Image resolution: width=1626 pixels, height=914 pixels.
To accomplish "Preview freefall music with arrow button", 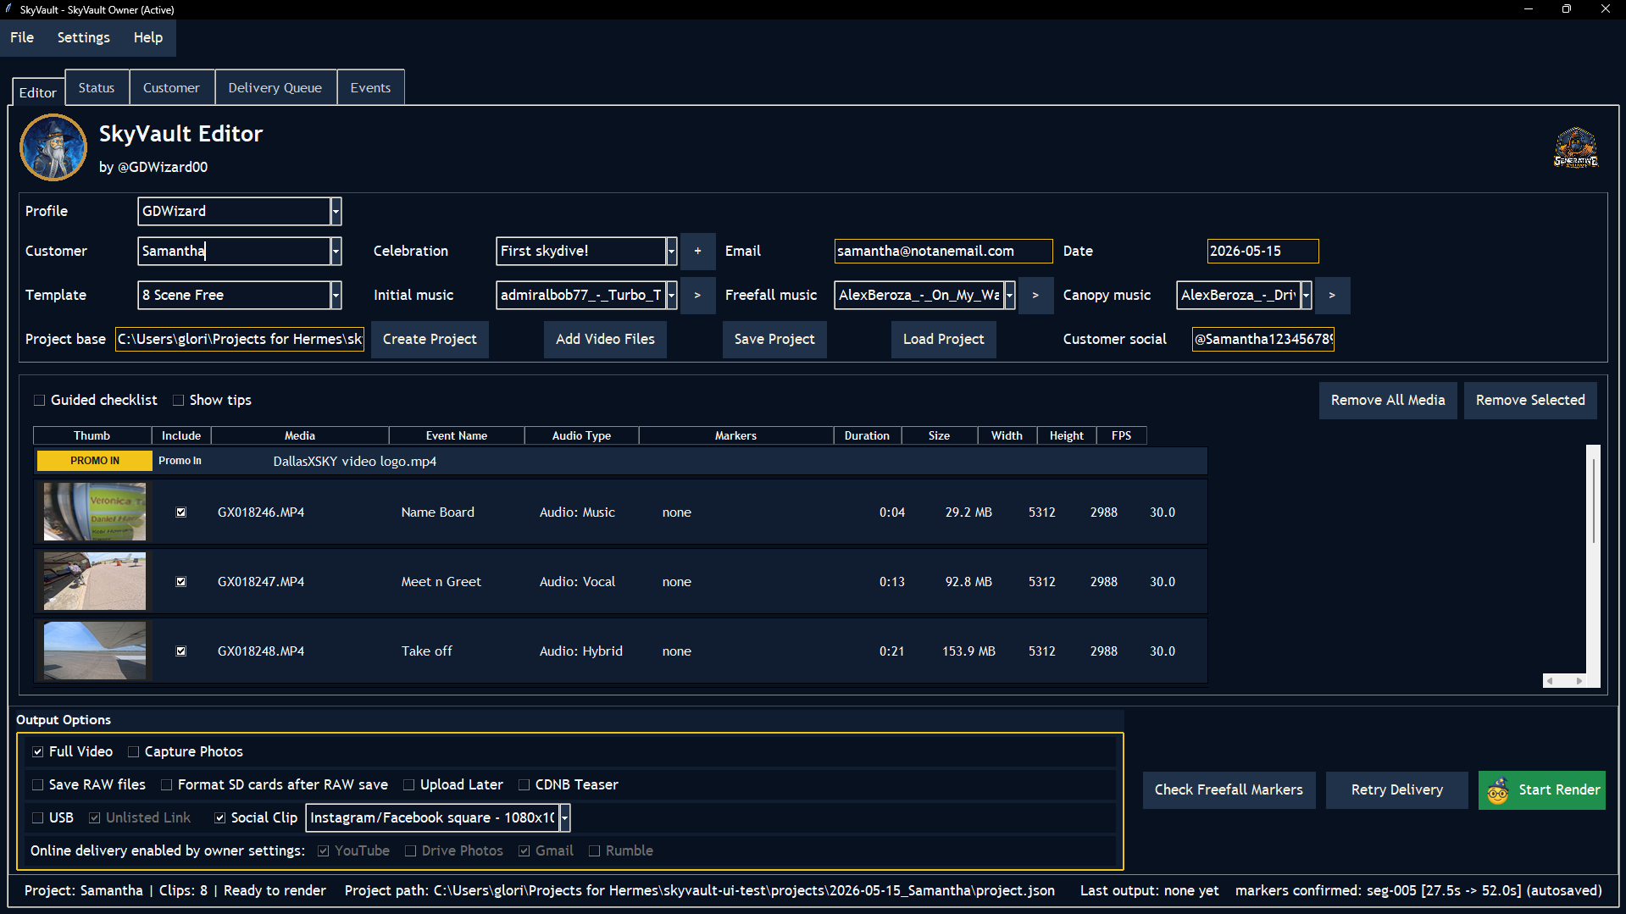I will click(1035, 295).
